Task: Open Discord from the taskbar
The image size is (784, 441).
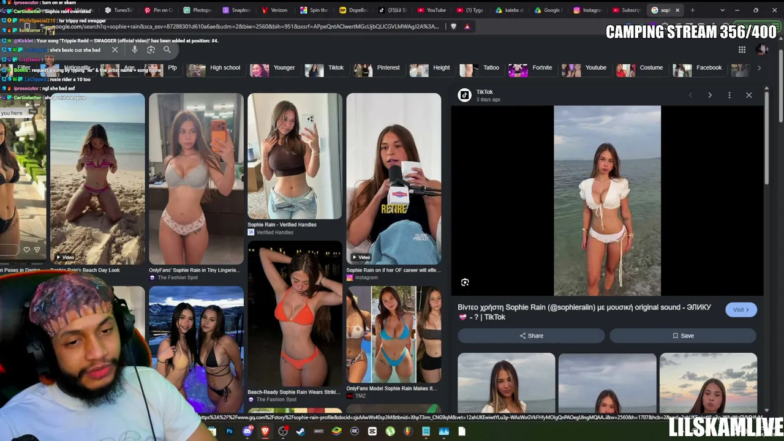Action: click(247, 431)
